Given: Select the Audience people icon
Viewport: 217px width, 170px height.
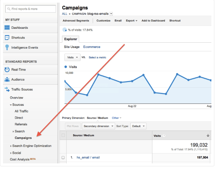Looking at the screenshot, I should coord(7,79).
